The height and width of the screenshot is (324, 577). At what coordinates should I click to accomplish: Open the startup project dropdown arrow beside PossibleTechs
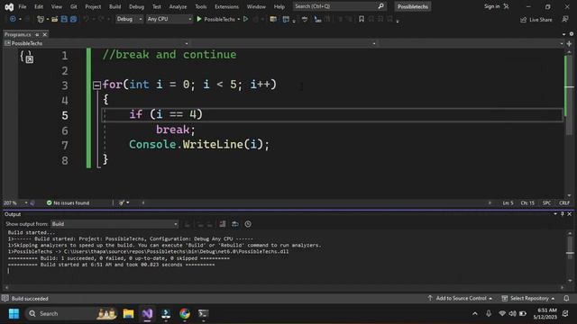point(238,19)
